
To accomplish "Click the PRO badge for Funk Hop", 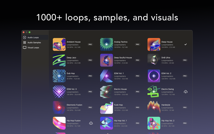I will point(137,107).
